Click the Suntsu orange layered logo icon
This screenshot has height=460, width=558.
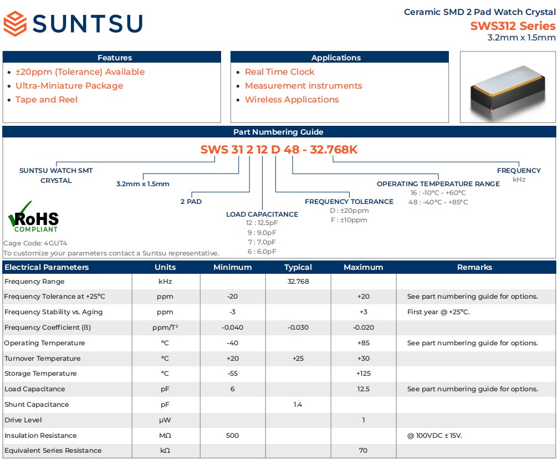pyautogui.click(x=16, y=23)
